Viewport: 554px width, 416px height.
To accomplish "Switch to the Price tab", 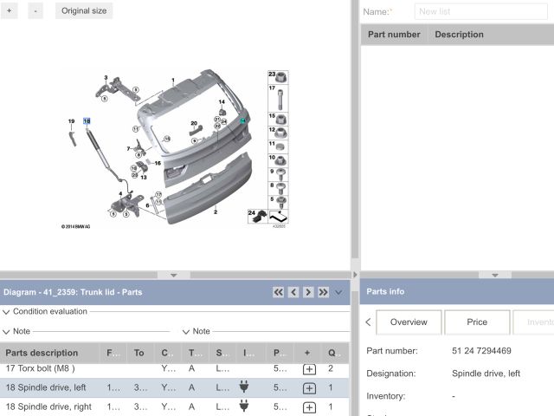I will coord(477,322).
